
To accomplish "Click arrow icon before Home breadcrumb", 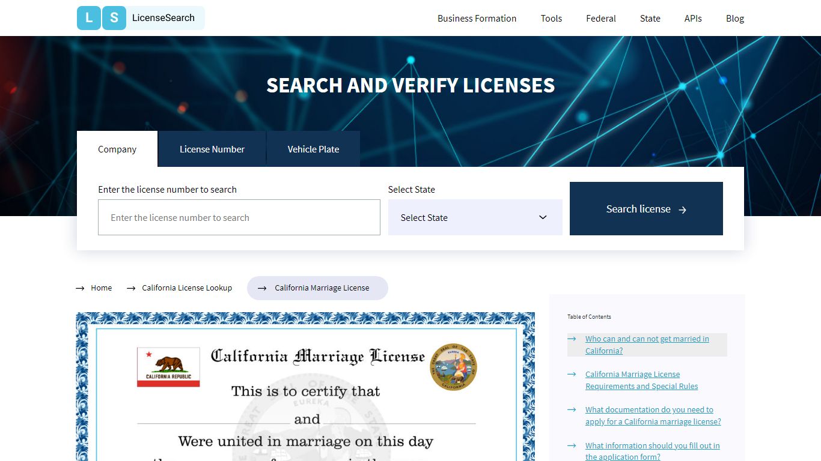I will coord(80,288).
